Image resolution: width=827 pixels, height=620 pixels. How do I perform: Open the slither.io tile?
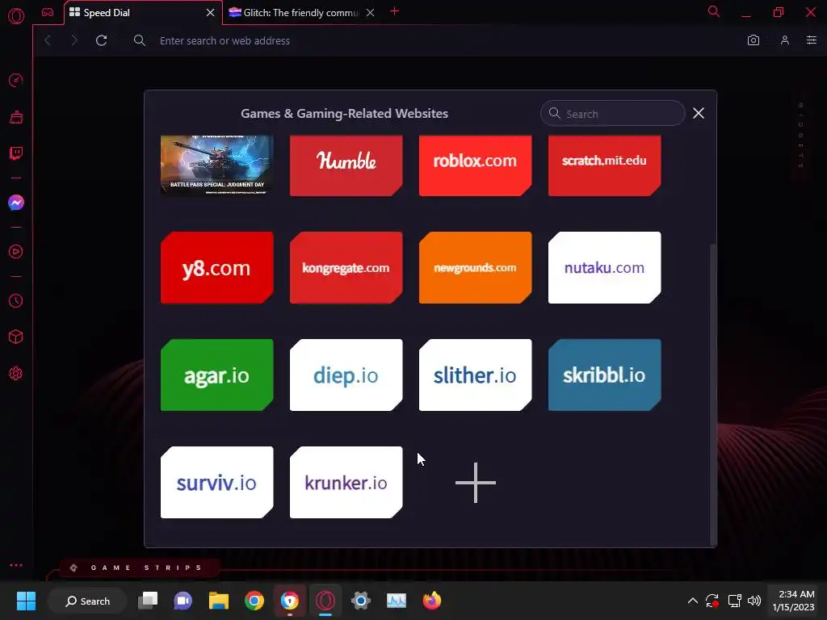coord(475,375)
